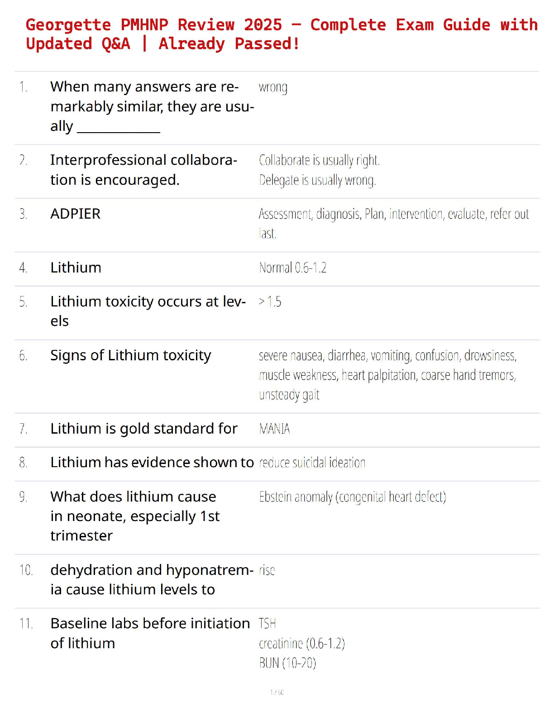This screenshot has width=554, height=717.
Task: Click the "BUN (10-20)" lab value
Action: 287,663
